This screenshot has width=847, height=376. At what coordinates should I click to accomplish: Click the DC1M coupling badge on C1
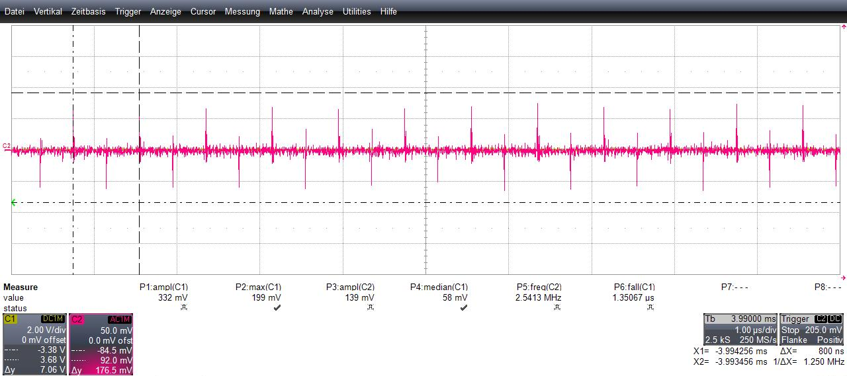53,319
